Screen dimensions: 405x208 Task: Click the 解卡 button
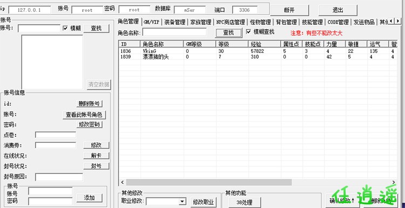tap(96, 156)
